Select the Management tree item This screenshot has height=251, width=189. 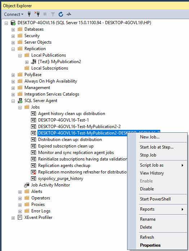(37, 88)
